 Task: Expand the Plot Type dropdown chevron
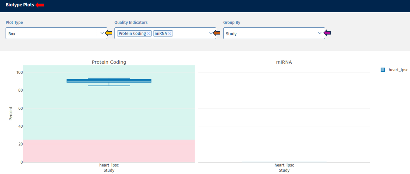(x=102, y=33)
